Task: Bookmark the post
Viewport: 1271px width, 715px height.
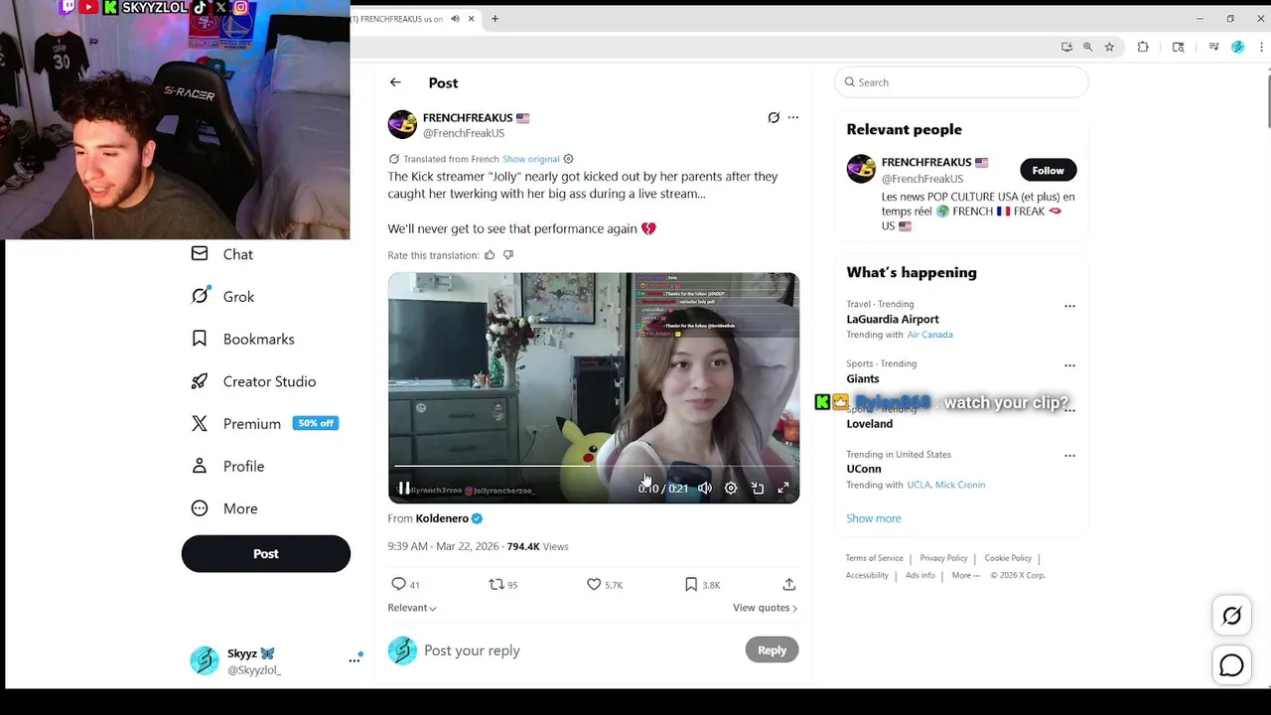Action: [691, 584]
